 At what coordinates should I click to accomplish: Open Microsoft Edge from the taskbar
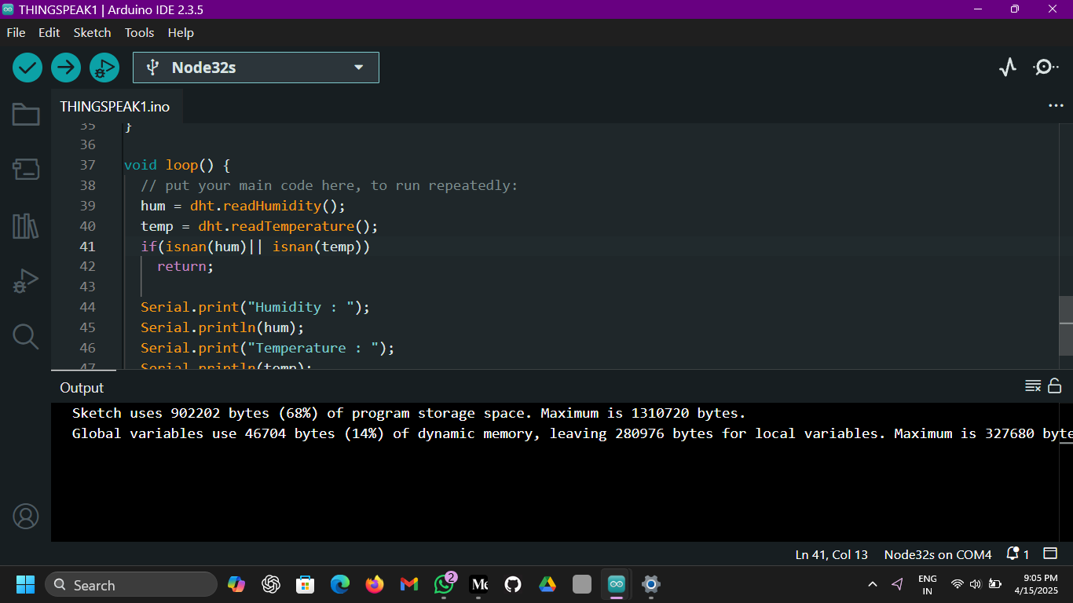click(340, 584)
